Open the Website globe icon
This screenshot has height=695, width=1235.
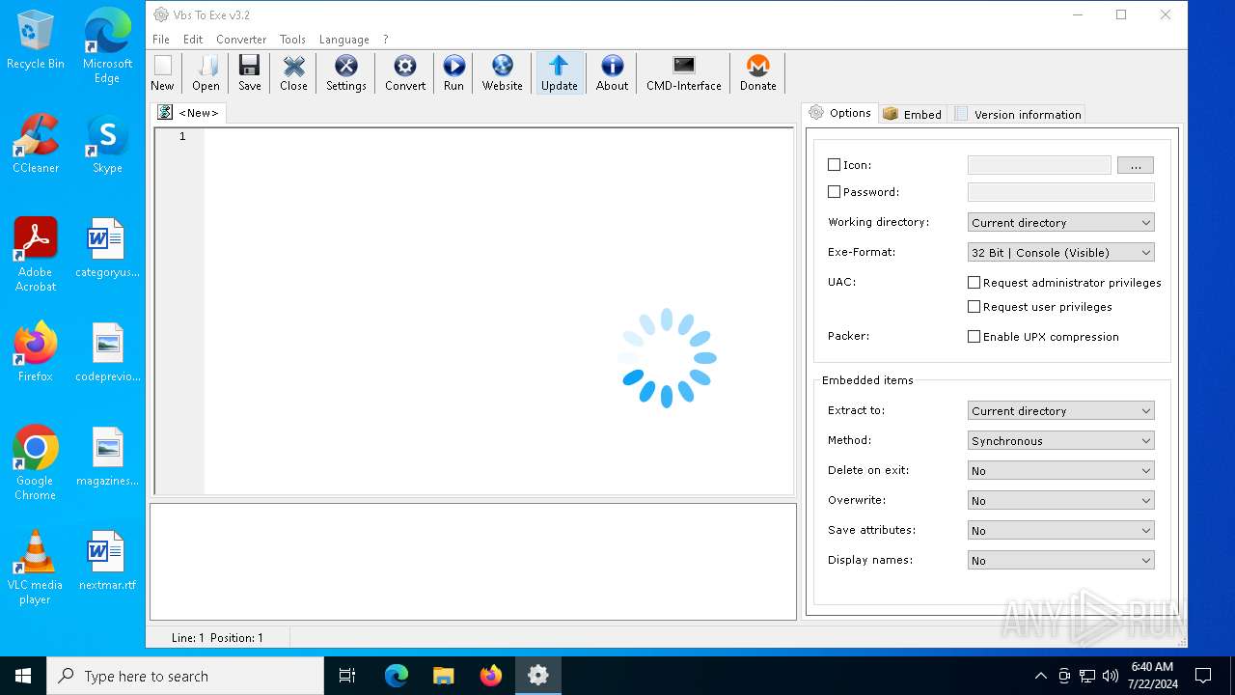pos(502,73)
